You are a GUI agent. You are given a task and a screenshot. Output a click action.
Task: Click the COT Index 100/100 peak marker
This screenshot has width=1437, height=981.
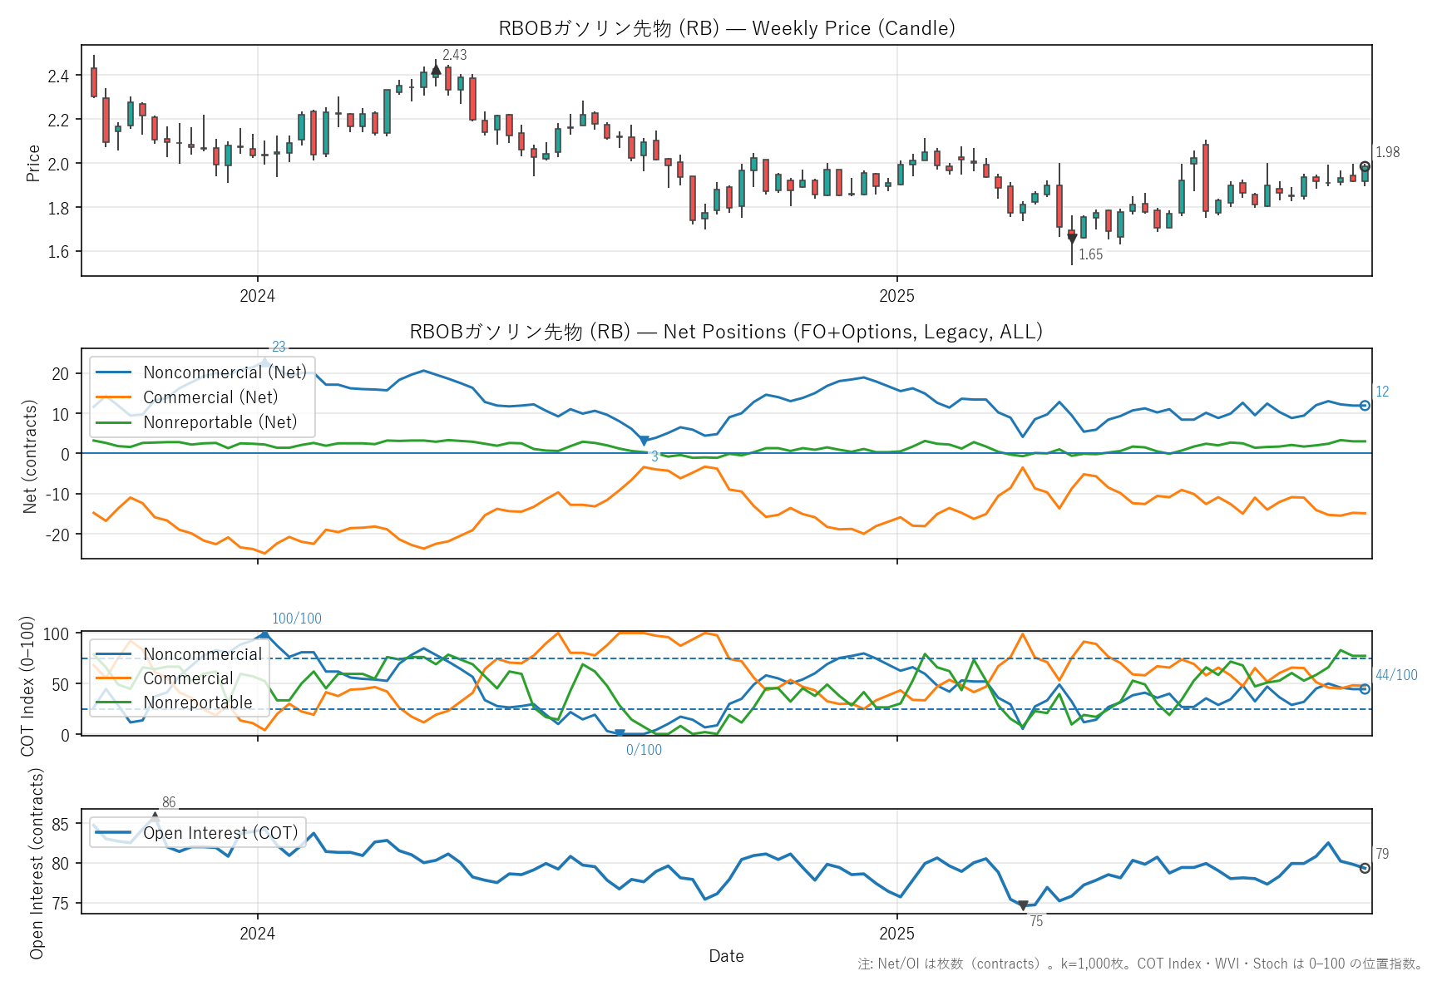(264, 634)
